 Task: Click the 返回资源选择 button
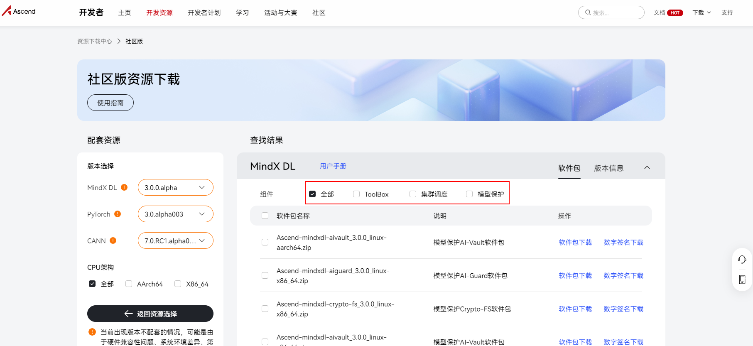coord(150,314)
